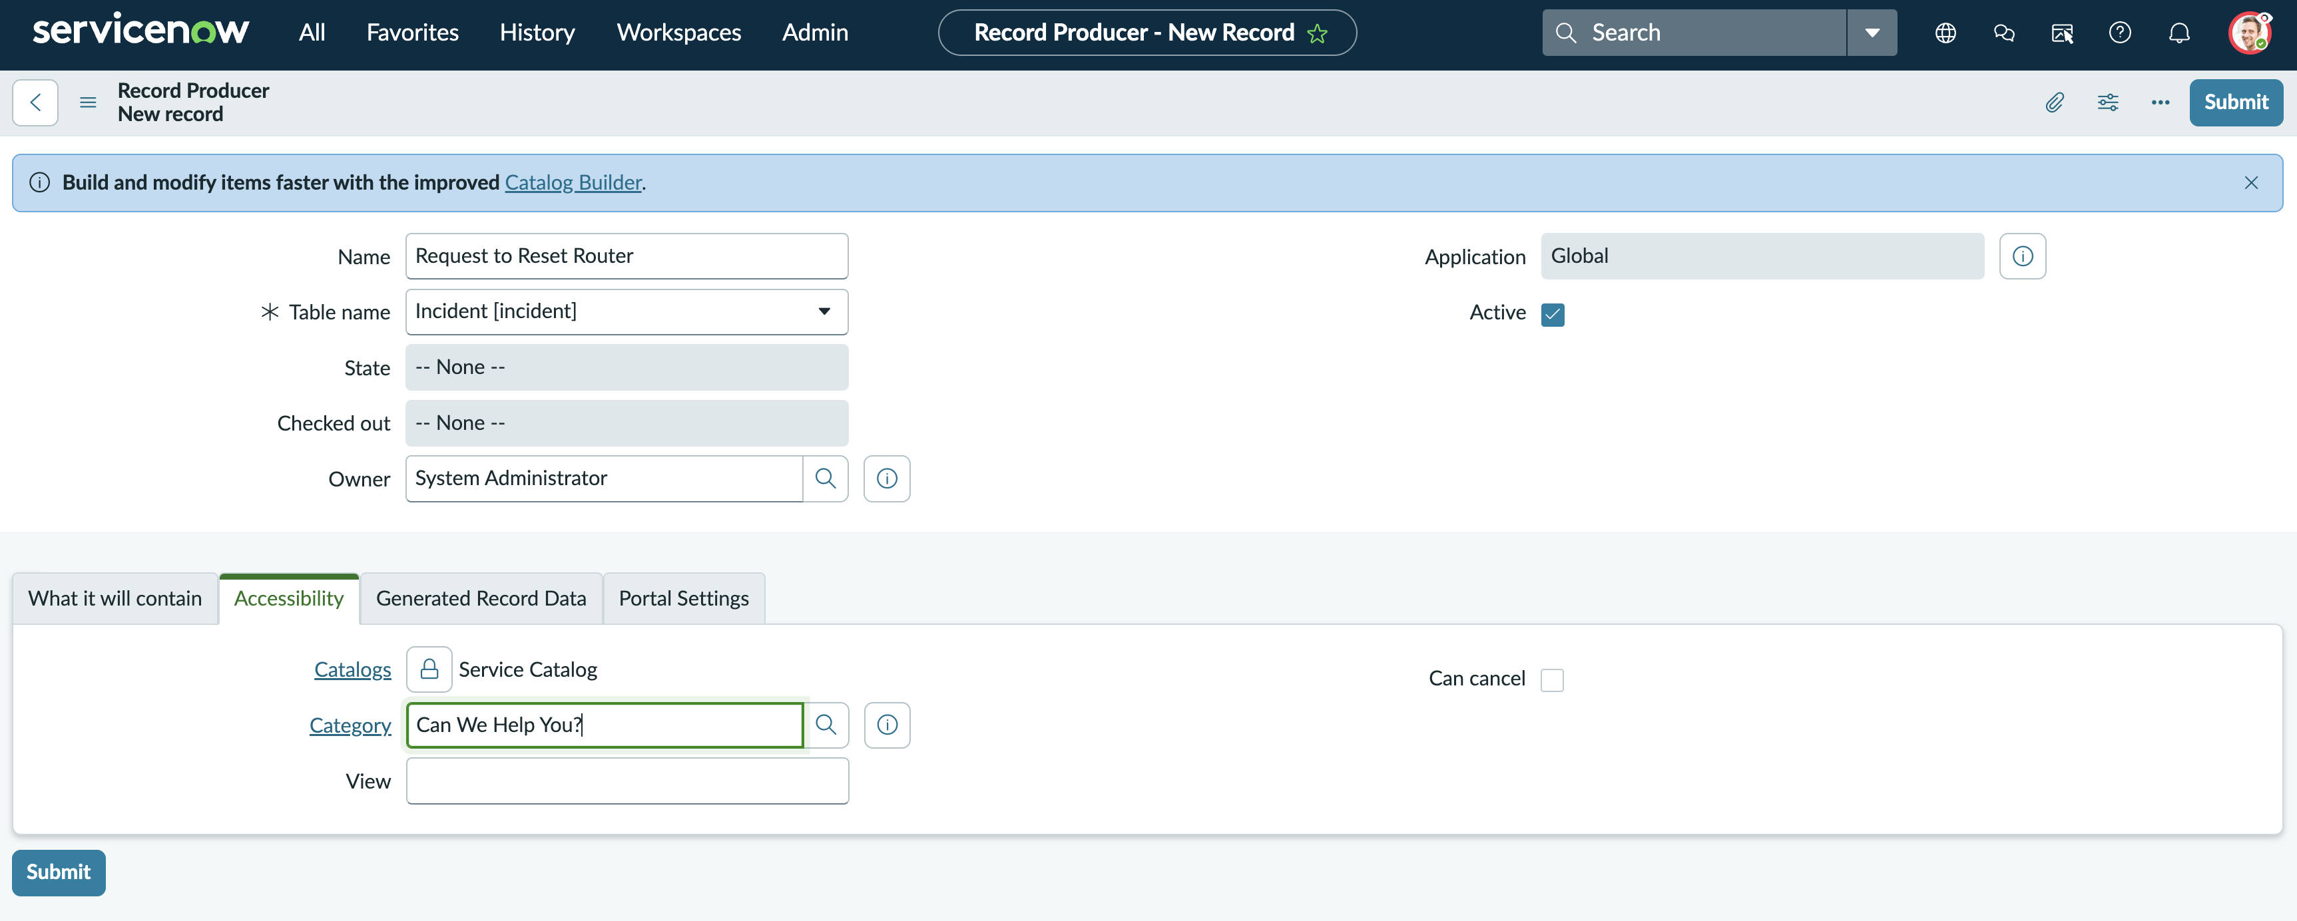Viewport: 2297px width, 921px height.
Task: Open the All menu
Action: click(x=311, y=33)
